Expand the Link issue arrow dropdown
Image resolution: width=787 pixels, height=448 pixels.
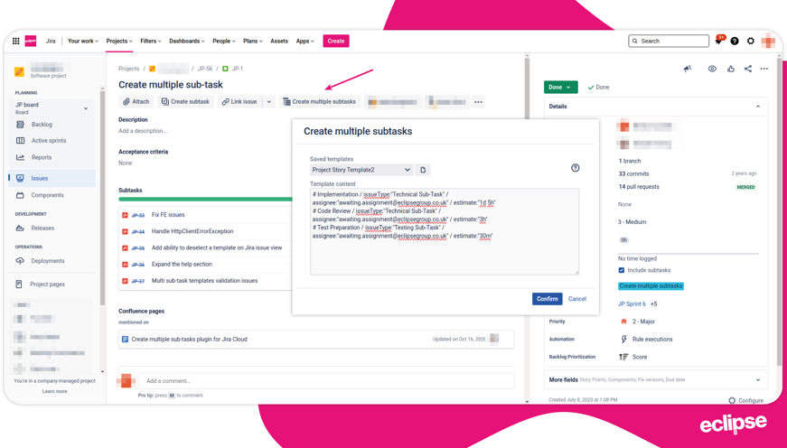269,102
